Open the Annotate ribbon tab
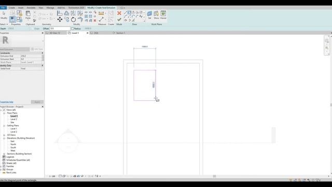The image size is (332, 187). 31,8
